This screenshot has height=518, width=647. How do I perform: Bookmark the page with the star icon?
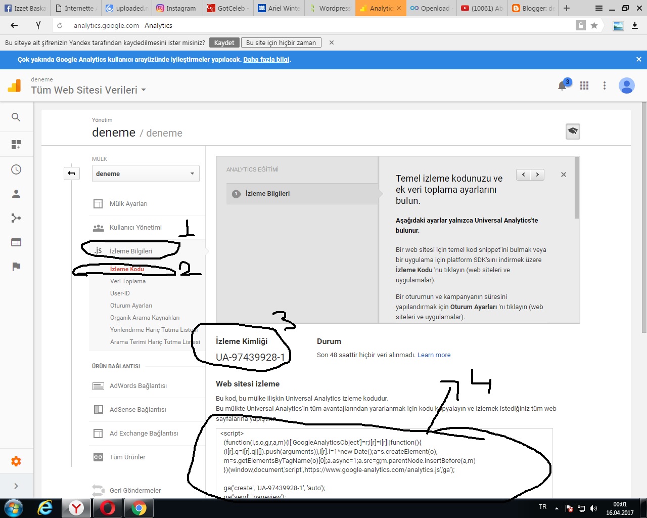coord(594,25)
